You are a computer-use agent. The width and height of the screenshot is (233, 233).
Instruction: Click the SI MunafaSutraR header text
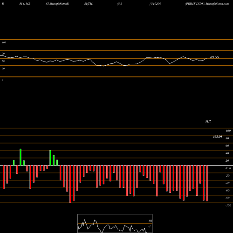[57, 4]
